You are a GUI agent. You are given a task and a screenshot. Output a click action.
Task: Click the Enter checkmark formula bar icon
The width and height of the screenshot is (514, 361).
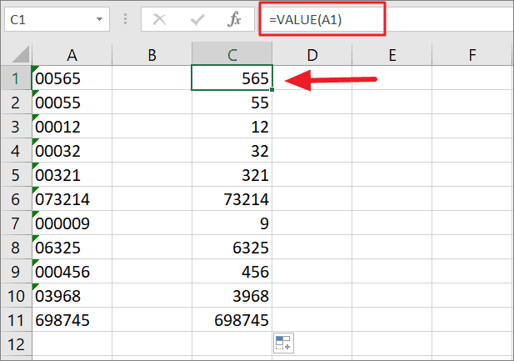point(197,20)
